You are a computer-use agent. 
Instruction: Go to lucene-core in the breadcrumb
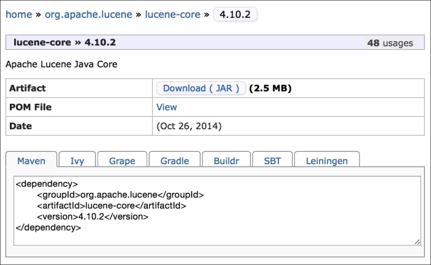coord(172,14)
